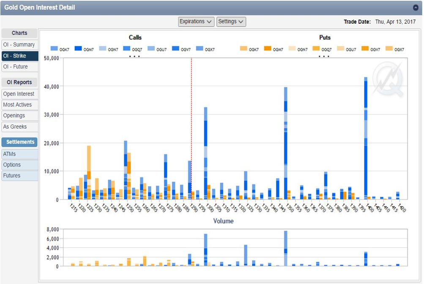Toggle the Calls OGN7 legend swatch
The image size is (424, 284).
pos(102,48)
